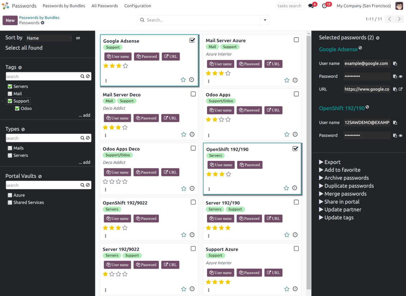Screen dimensions: 406x296
Task: Go to previous page of records
Action: pyautogui.click(x=389, y=19)
